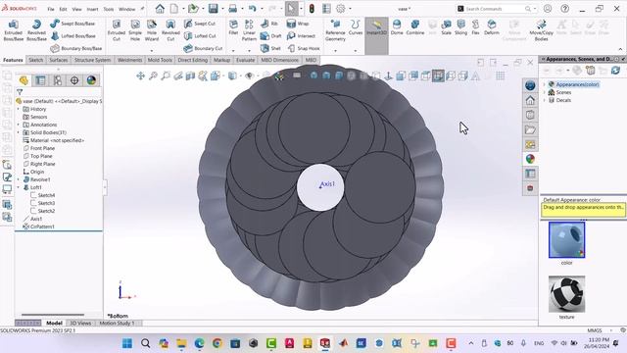This screenshot has width=627, height=353.
Task: Expand Appearances(color) in the task pane
Action: (x=545, y=84)
